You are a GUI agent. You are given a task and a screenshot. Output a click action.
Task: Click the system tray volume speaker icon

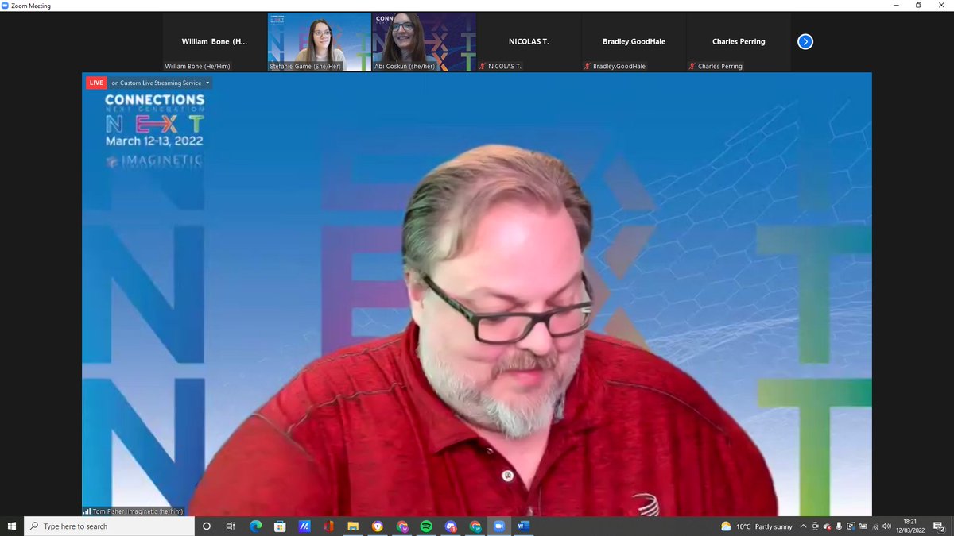(x=885, y=526)
